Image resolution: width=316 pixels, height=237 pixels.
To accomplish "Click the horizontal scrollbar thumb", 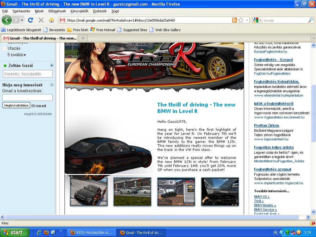I will (x=152, y=217).
